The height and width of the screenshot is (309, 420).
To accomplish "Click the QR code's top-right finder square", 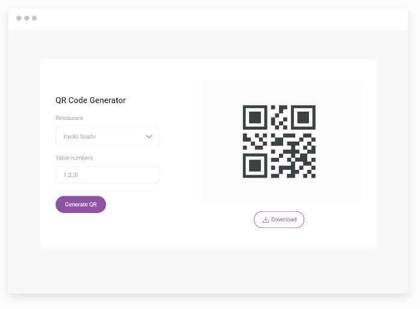I will [303, 117].
